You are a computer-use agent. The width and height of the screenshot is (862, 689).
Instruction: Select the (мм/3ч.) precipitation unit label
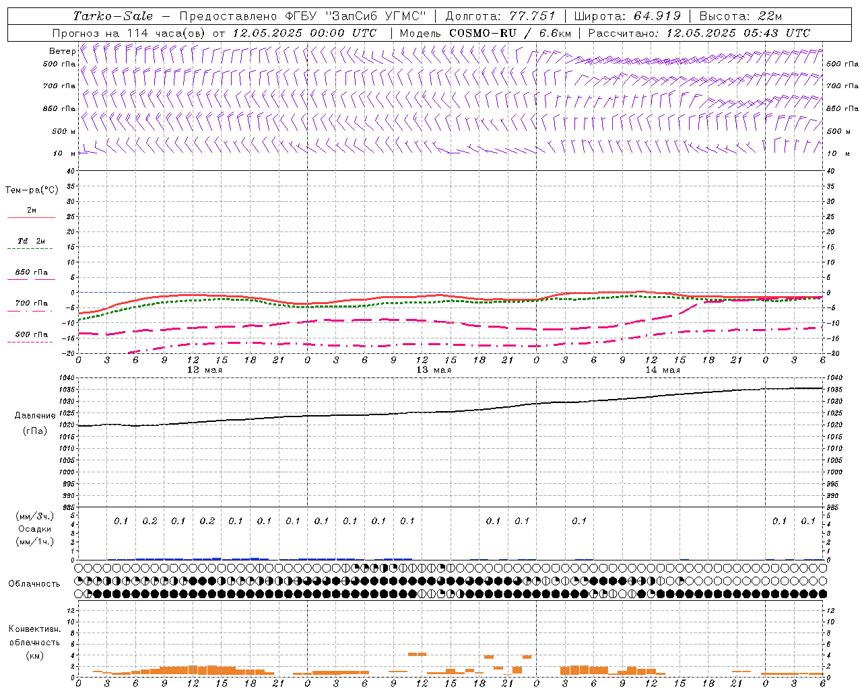pyautogui.click(x=34, y=516)
